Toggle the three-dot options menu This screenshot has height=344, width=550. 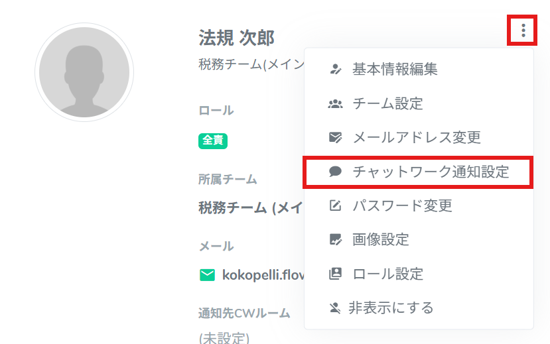click(523, 30)
